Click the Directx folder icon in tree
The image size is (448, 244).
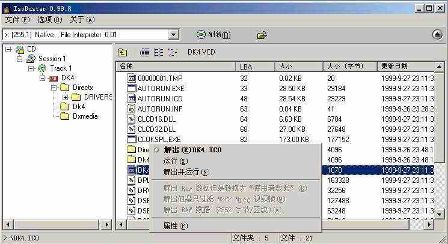(64, 88)
